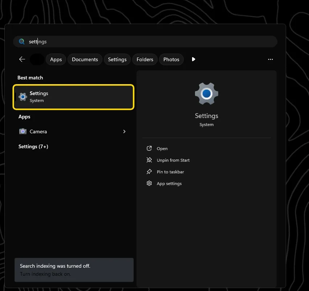This screenshot has width=309, height=291.
Task: Open the Camera app result
Action: pos(73,131)
